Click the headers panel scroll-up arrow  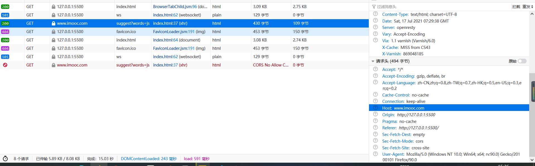click(x=532, y=14)
